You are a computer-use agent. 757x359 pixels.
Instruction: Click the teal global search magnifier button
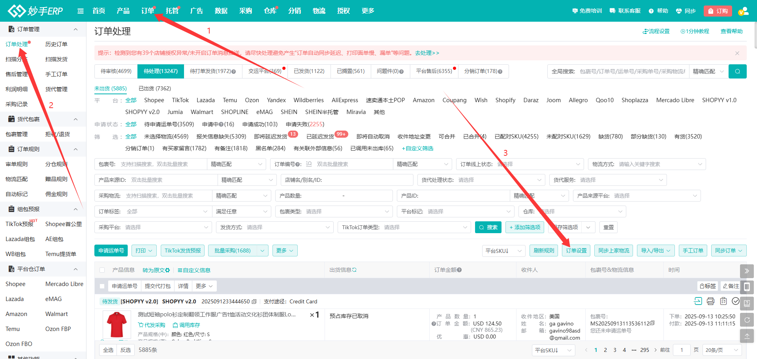[x=737, y=71]
